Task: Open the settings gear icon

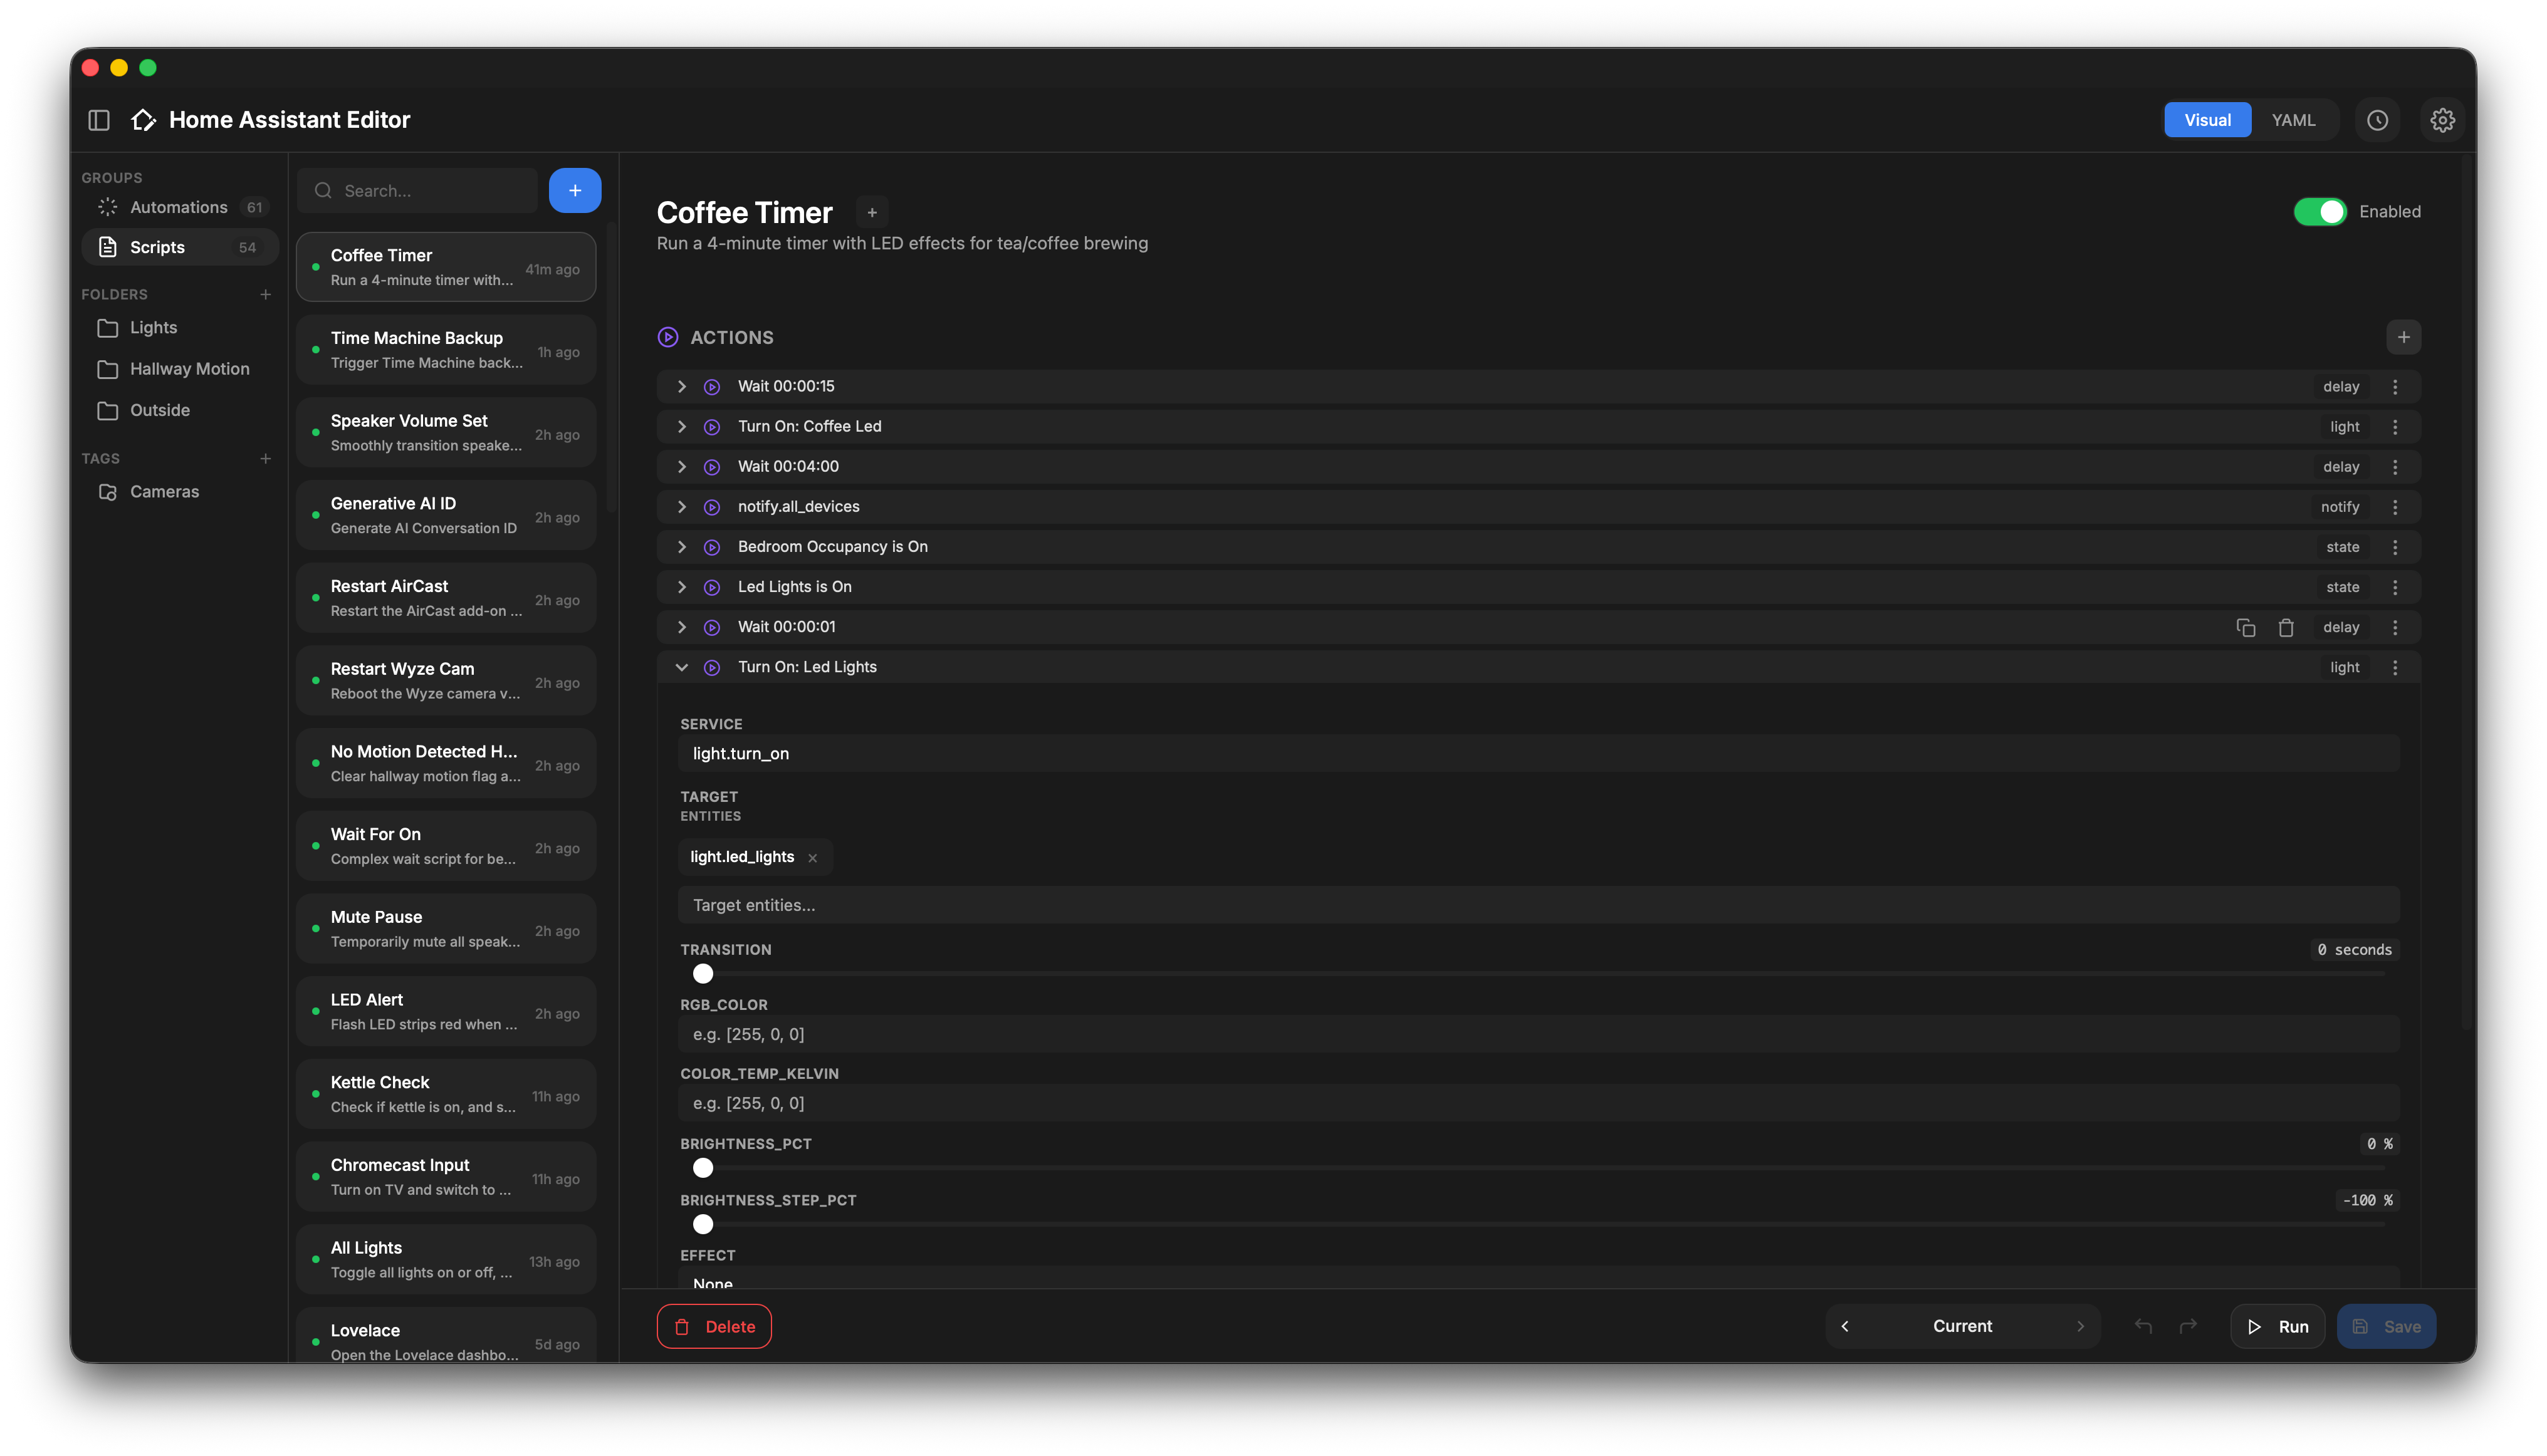Action: 2442,120
